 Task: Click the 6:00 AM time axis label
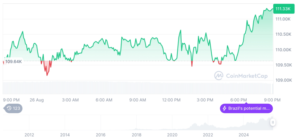(104, 100)
